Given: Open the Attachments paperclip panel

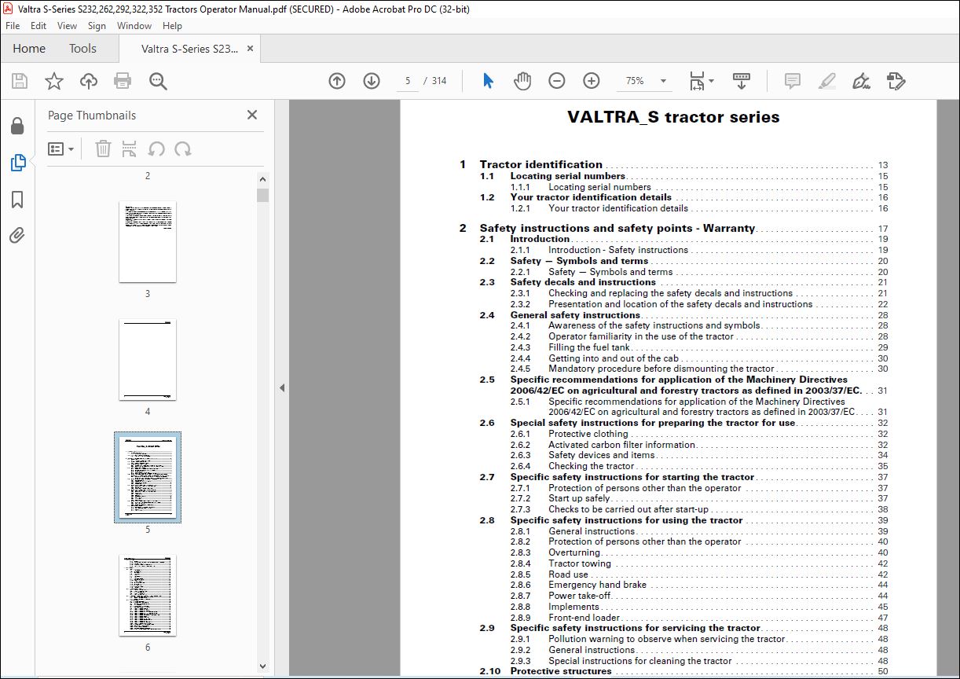Looking at the screenshot, I should click(x=17, y=235).
